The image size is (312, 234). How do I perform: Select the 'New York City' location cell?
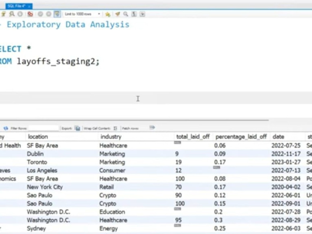tap(45, 187)
